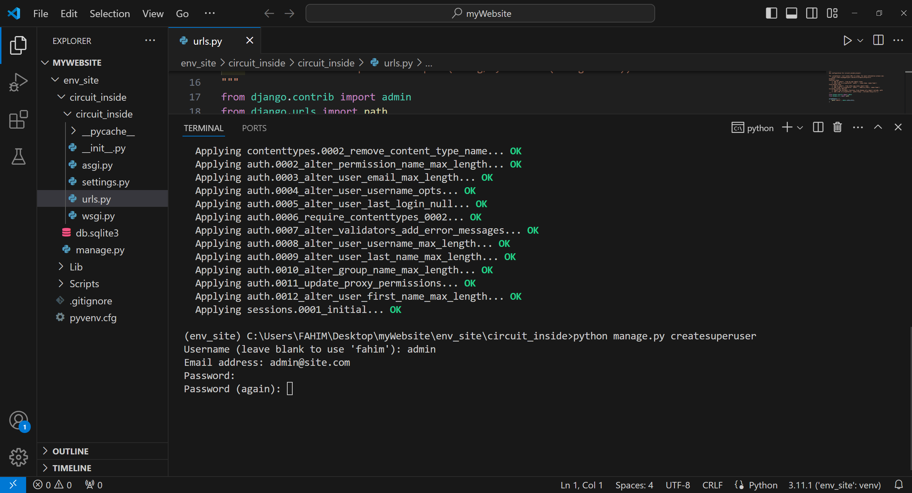Open the Explorer view in activity bar
Viewport: 912px width, 493px height.
coord(18,45)
